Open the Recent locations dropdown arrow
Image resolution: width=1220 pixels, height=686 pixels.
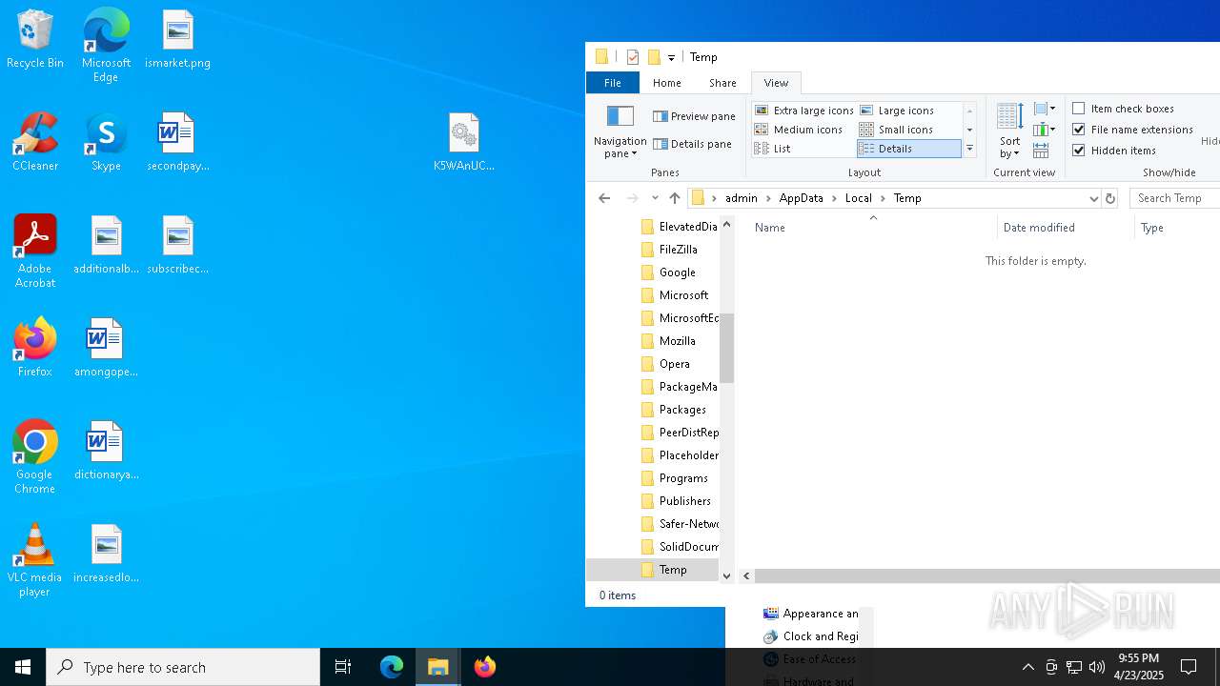pyautogui.click(x=655, y=198)
